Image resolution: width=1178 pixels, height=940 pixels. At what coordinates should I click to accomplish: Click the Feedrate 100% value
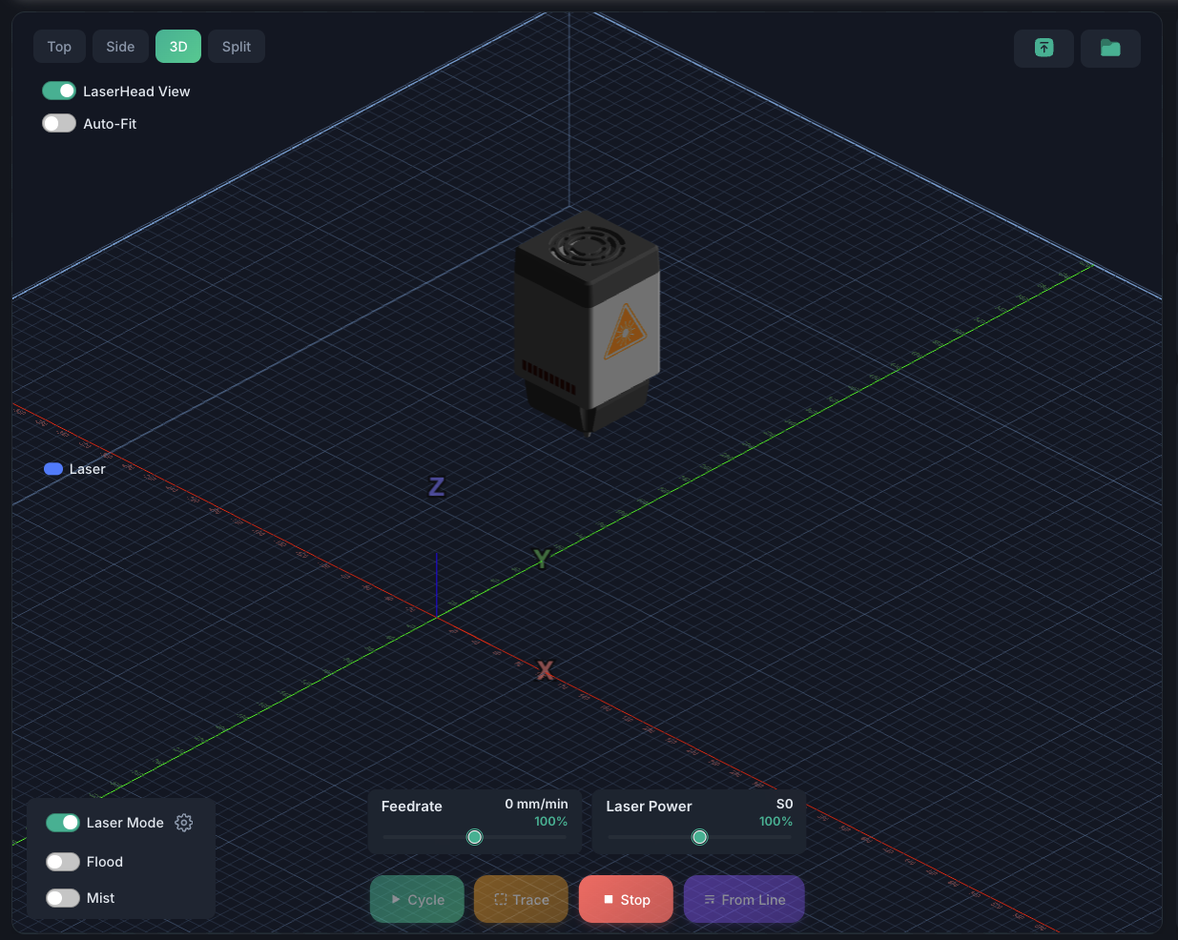[550, 822]
